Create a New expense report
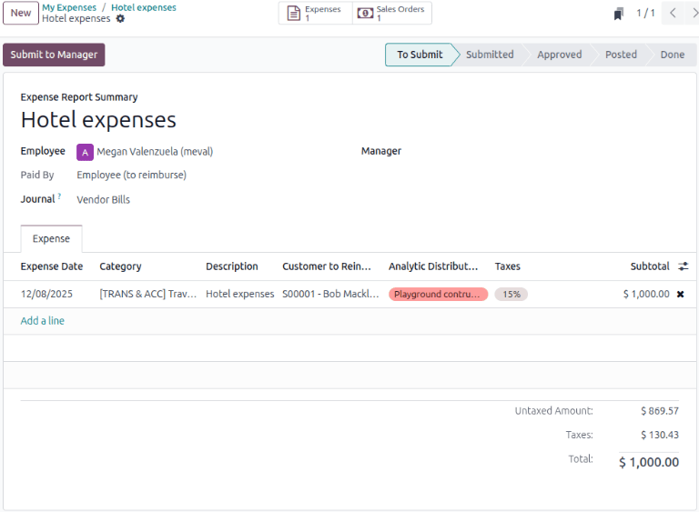Image resolution: width=699 pixels, height=512 pixels. tap(20, 14)
